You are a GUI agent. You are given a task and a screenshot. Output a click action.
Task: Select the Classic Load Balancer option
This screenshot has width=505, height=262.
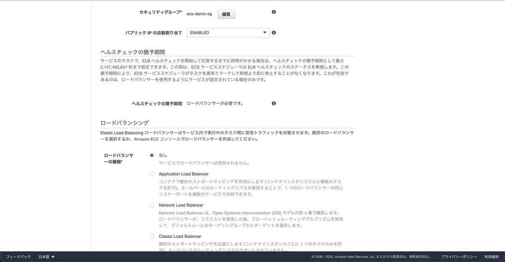151,236
